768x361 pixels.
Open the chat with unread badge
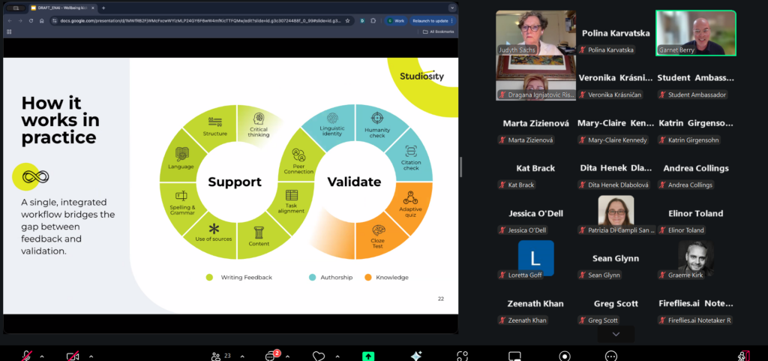pyautogui.click(x=271, y=356)
